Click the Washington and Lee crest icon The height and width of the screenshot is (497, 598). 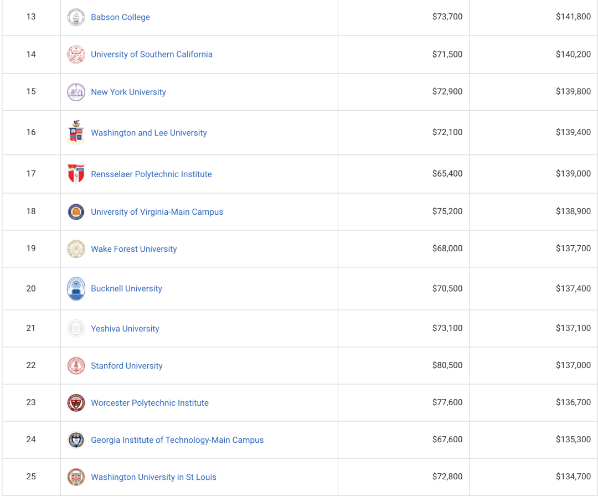76,133
